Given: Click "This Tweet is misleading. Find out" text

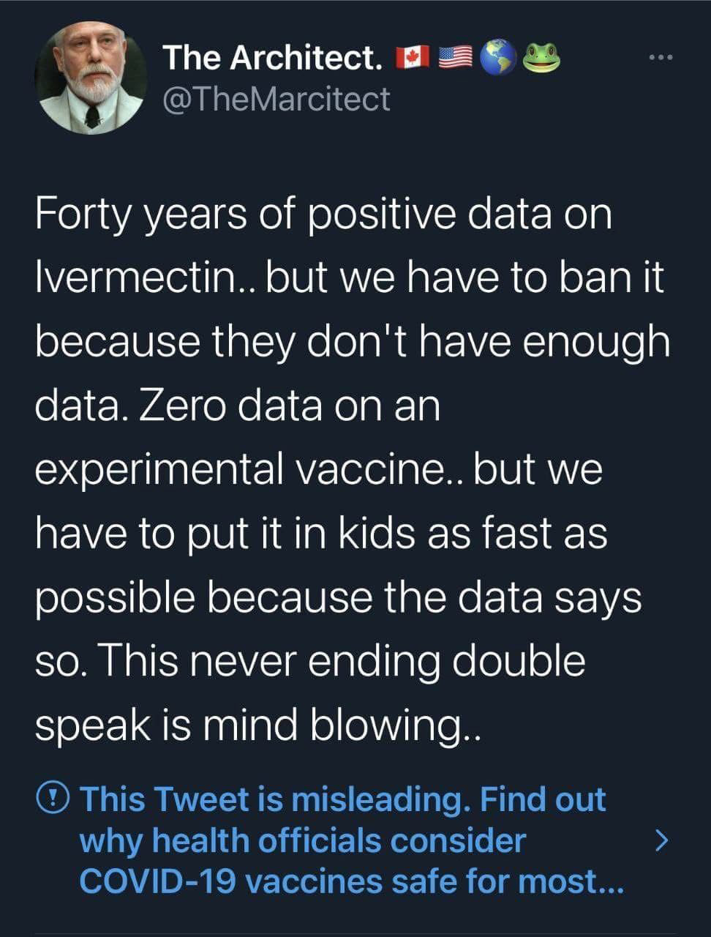Looking at the screenshot, I should pyautogui.click(x=342, y=799).
